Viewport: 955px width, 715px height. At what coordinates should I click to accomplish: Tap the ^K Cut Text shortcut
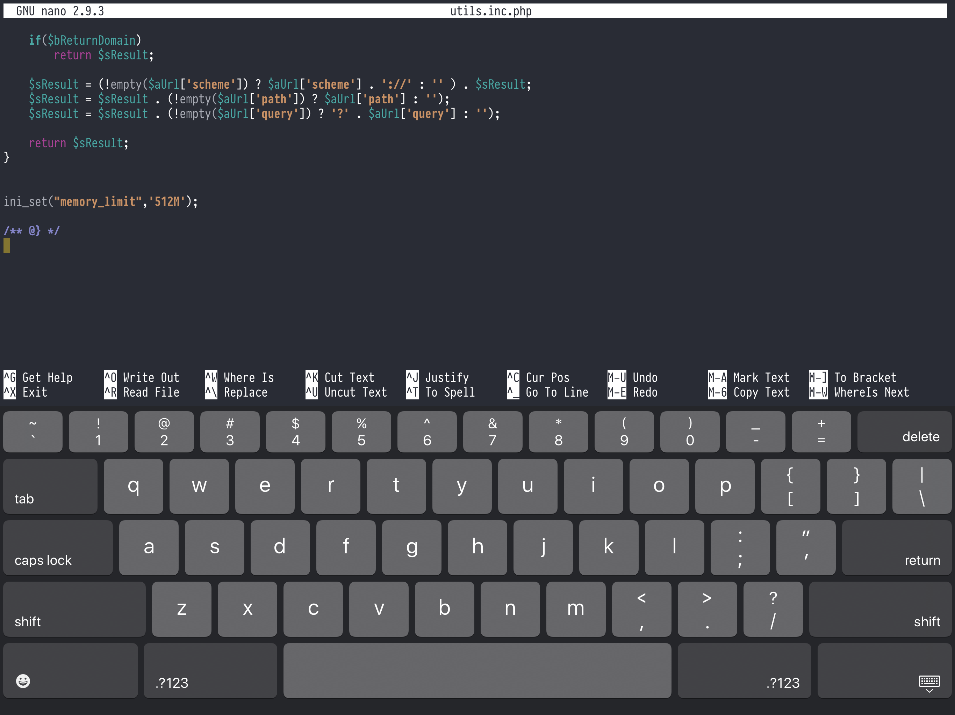click(340, 378)
